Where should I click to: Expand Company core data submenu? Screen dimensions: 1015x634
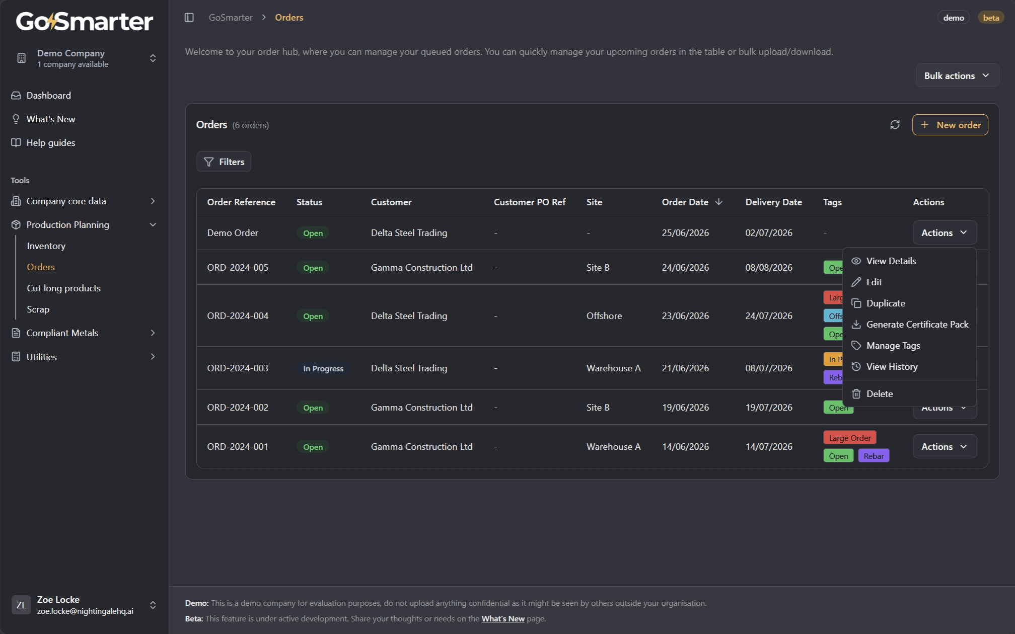[153, 201]
